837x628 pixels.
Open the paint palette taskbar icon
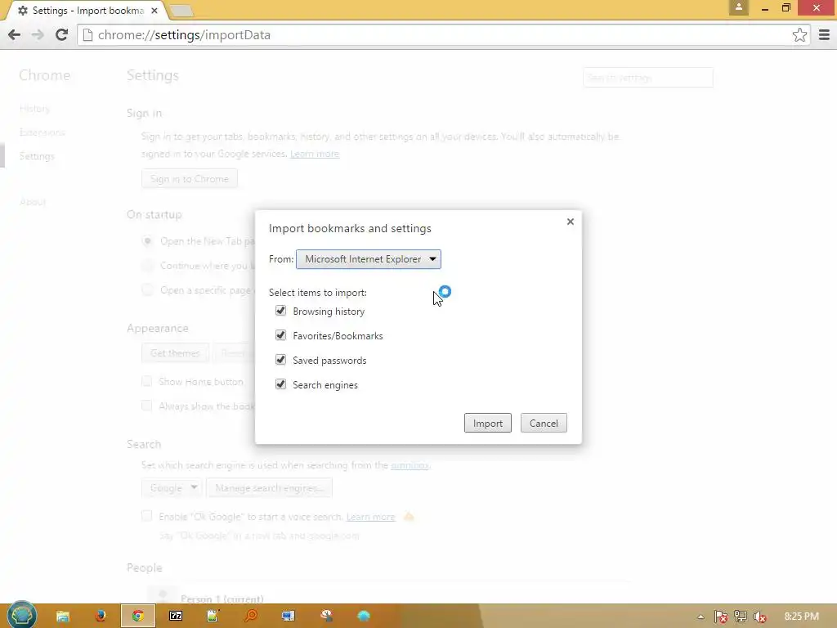(x=326, y=617)
